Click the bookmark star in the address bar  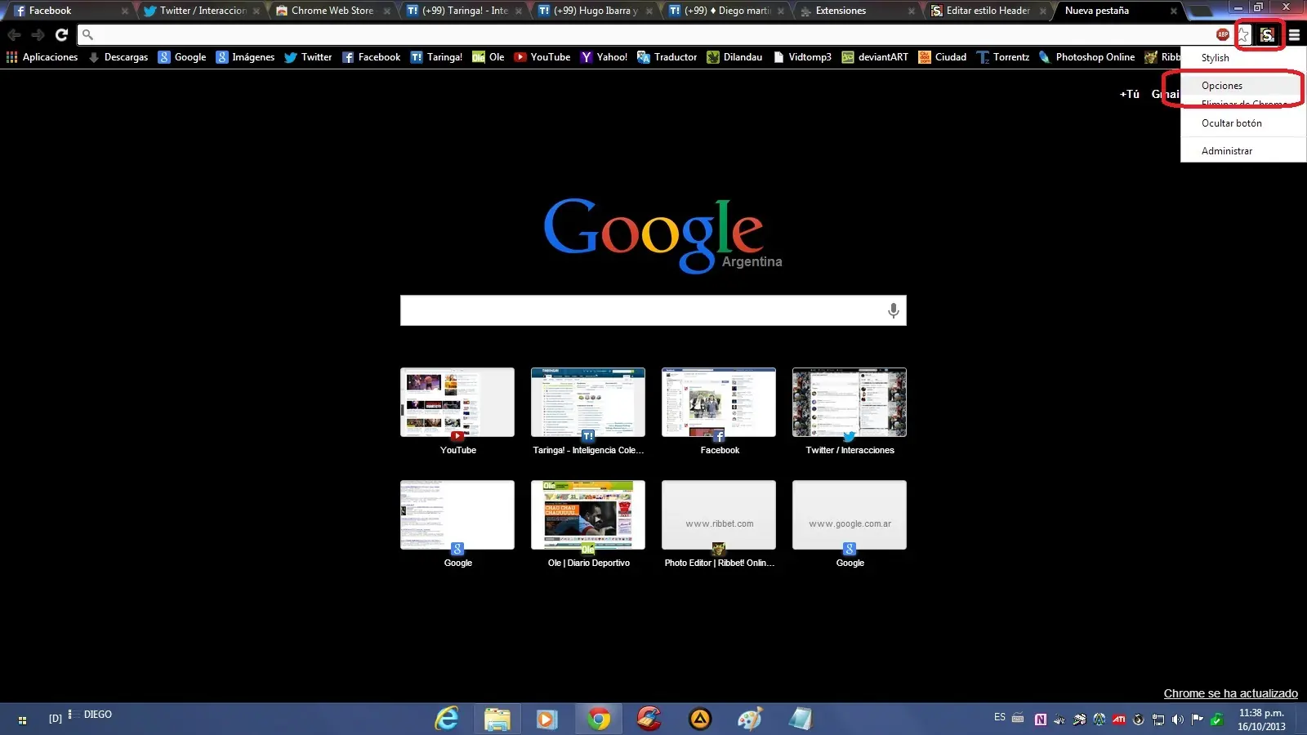pyautogui.click(x=1243, y=35)
